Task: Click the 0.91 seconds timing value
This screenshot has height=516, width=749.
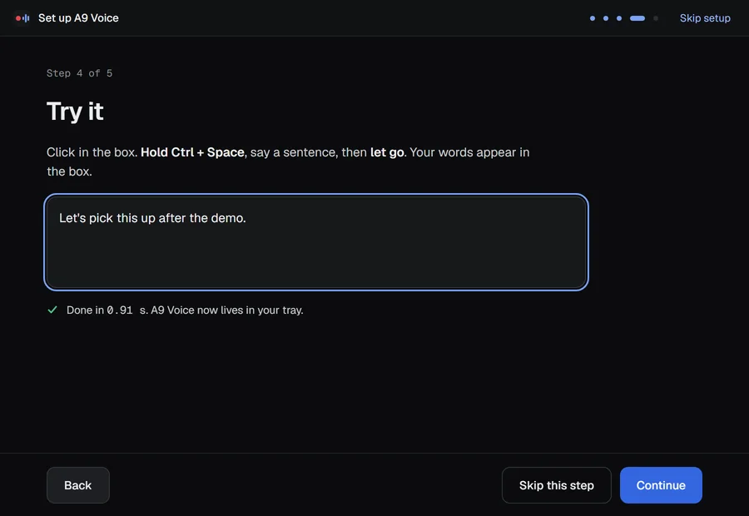Action: tap(119, 310)
